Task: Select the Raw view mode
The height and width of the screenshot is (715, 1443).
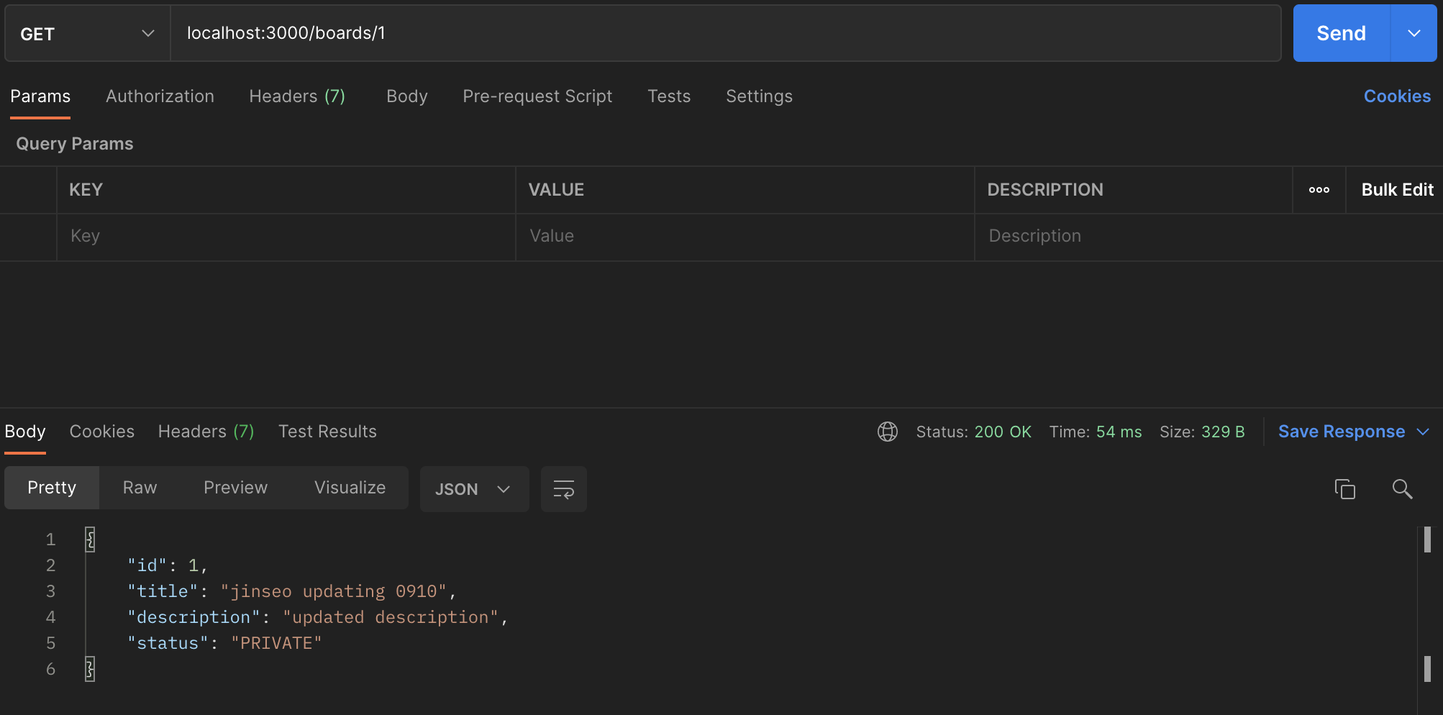Action: coord(140,488)
